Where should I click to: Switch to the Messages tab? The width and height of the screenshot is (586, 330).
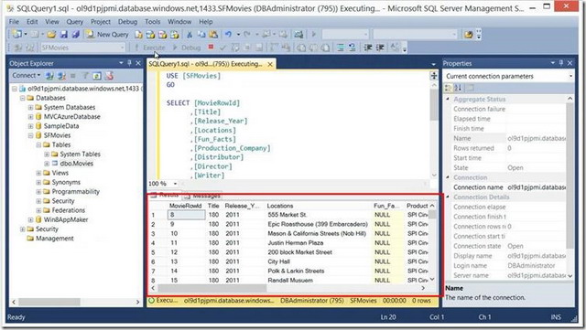202,196
